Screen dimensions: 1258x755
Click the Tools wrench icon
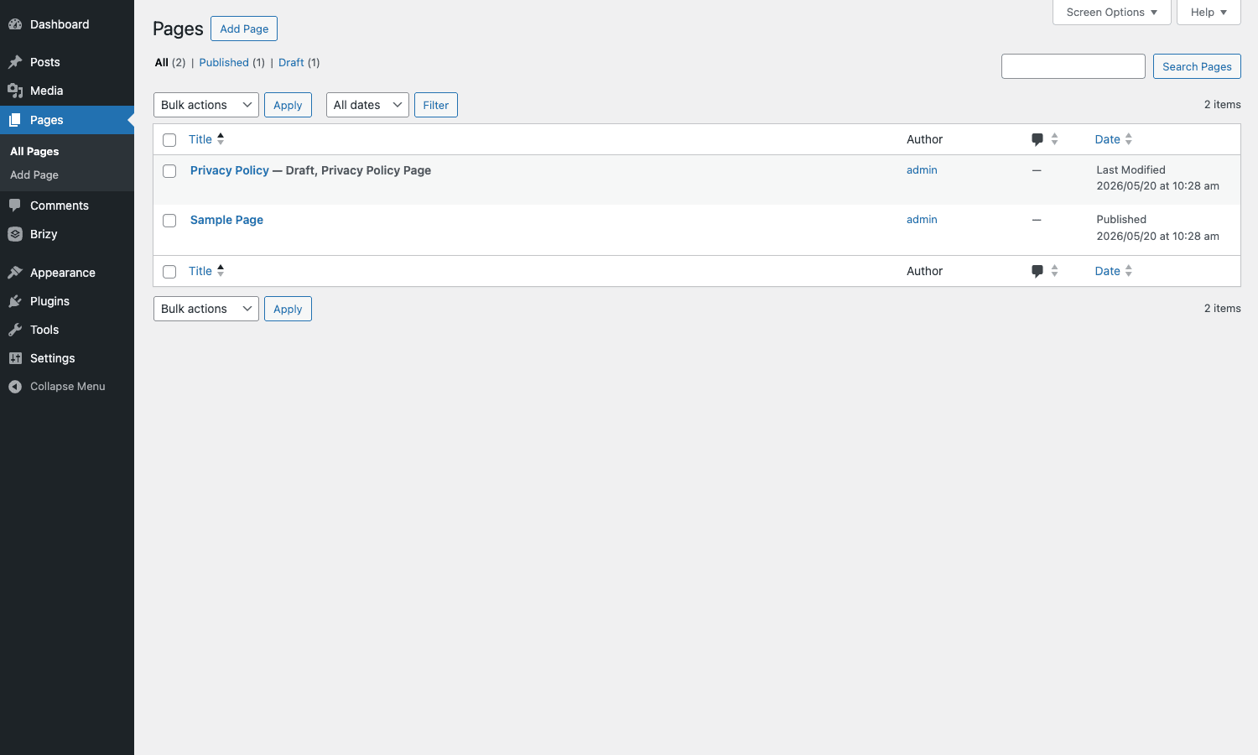click(15, 330)
